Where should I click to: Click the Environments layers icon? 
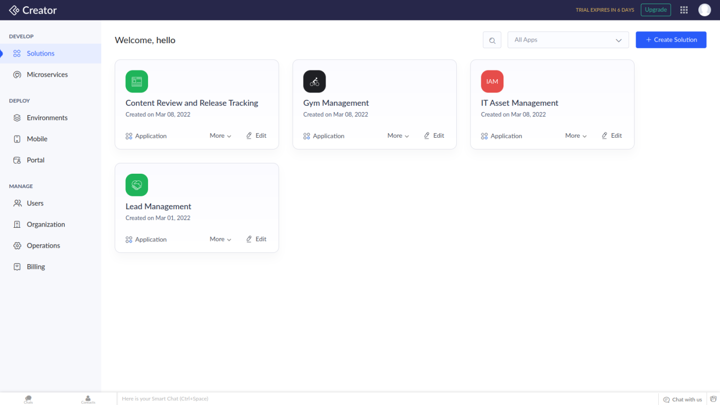pyautogui.click(x=17, y=118)
